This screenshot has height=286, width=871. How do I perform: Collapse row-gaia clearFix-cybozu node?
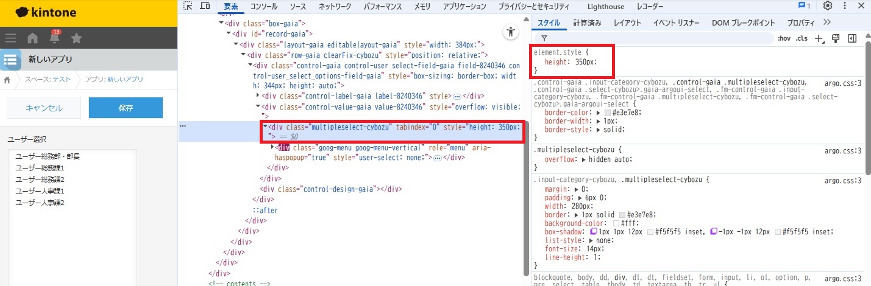(x=243, y=55)
